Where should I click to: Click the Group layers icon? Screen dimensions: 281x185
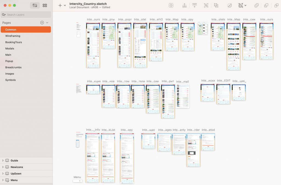pyautogui.click(x=206, y=5)
